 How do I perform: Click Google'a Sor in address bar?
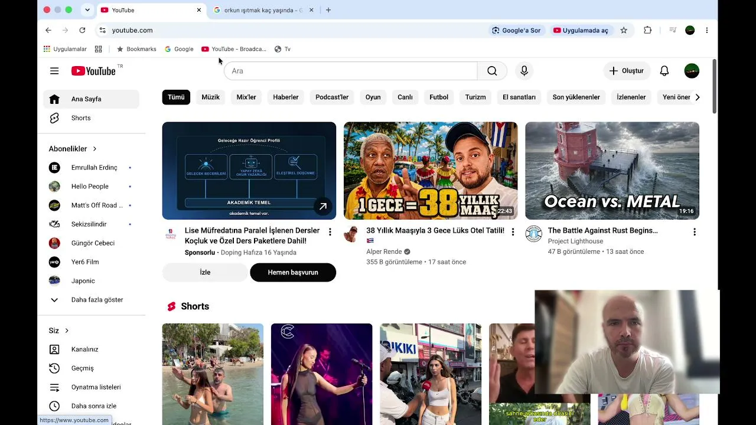pyautogui.click(x=516, y=30)
